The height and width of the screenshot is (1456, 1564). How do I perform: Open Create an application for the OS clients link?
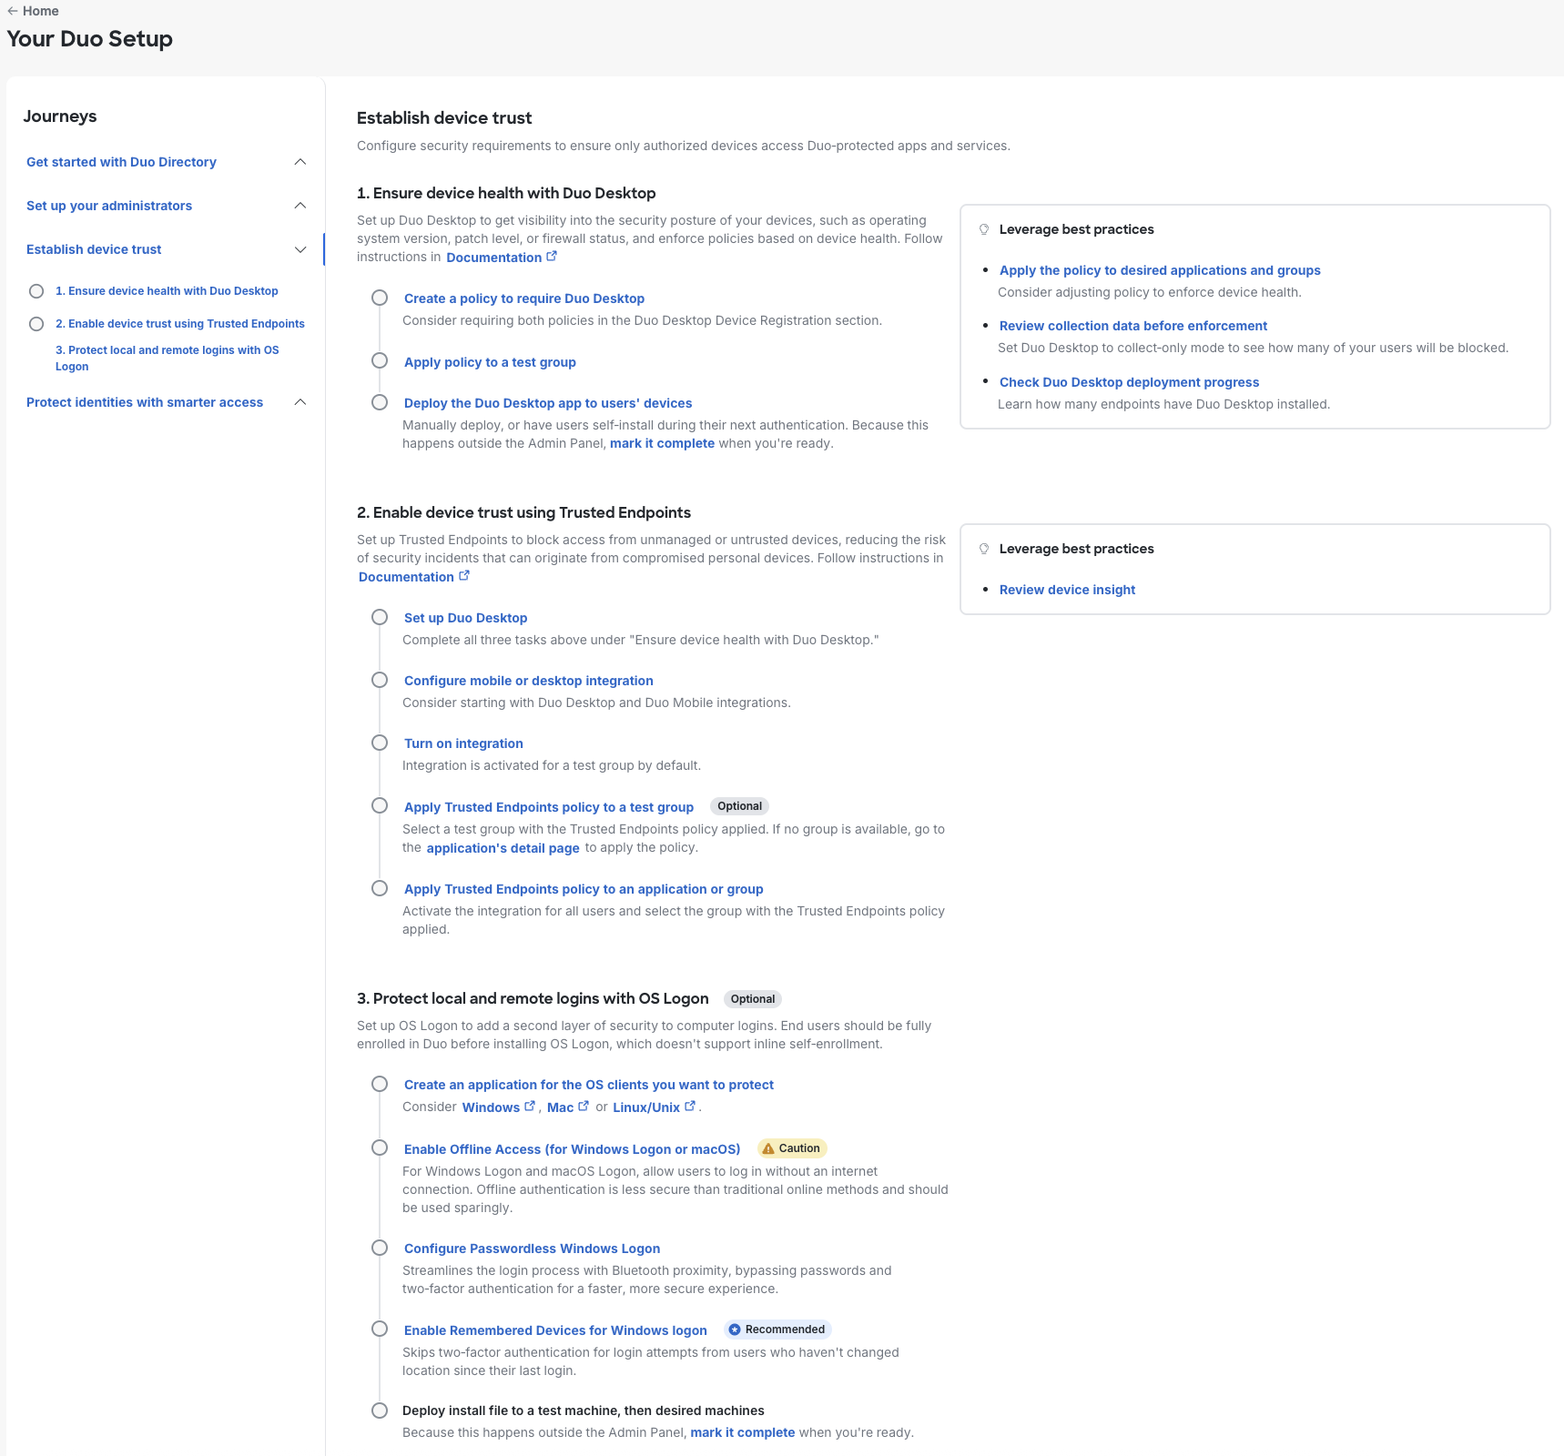(588, 1085)
